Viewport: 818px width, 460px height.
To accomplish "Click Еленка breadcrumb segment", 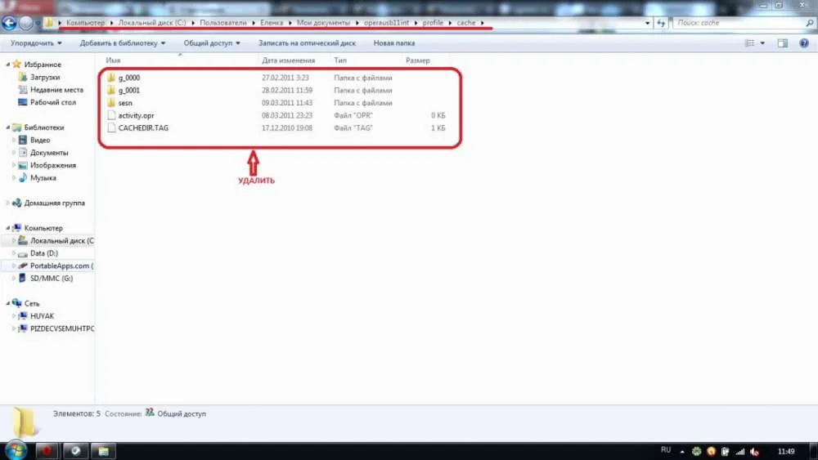I will point(272,23).
